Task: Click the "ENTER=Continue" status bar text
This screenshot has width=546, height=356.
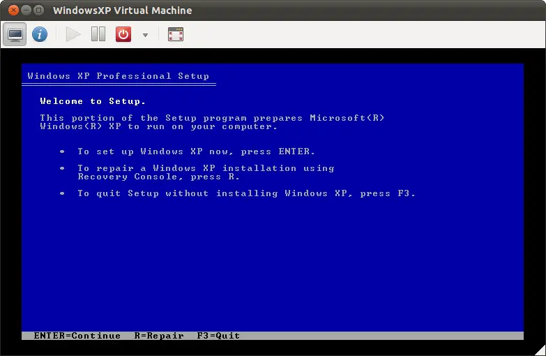Action: [x=77, y=336]
